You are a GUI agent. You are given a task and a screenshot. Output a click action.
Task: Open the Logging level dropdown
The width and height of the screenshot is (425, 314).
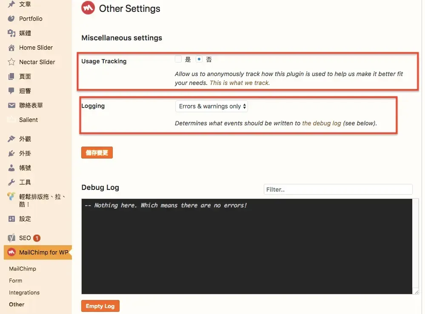point(211,106)
